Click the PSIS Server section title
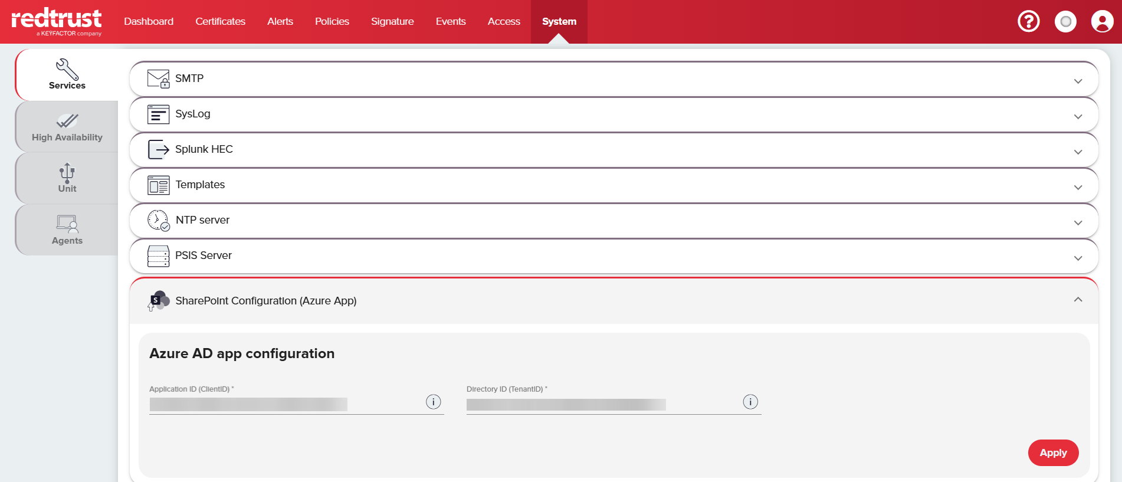 (x=204, y=255)
